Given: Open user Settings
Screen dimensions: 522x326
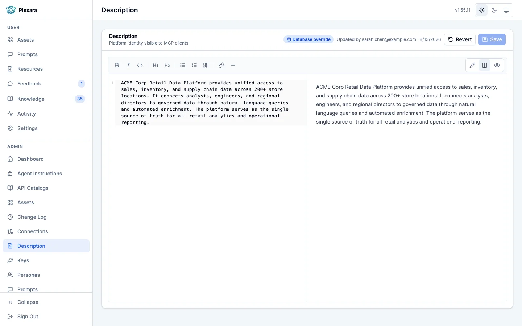Looking at the screenshot, I should coord(46,128).
